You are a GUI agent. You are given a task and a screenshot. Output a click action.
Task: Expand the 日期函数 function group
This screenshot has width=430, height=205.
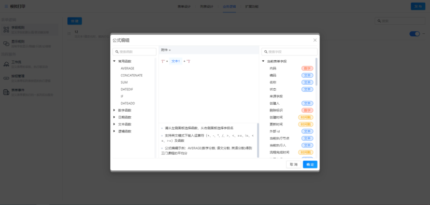pos(114,117)
